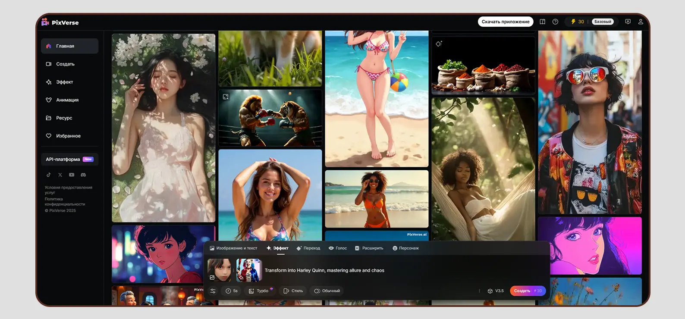
Task: Open the lion and tiger boxing image
Action: [x=270, y=118]
